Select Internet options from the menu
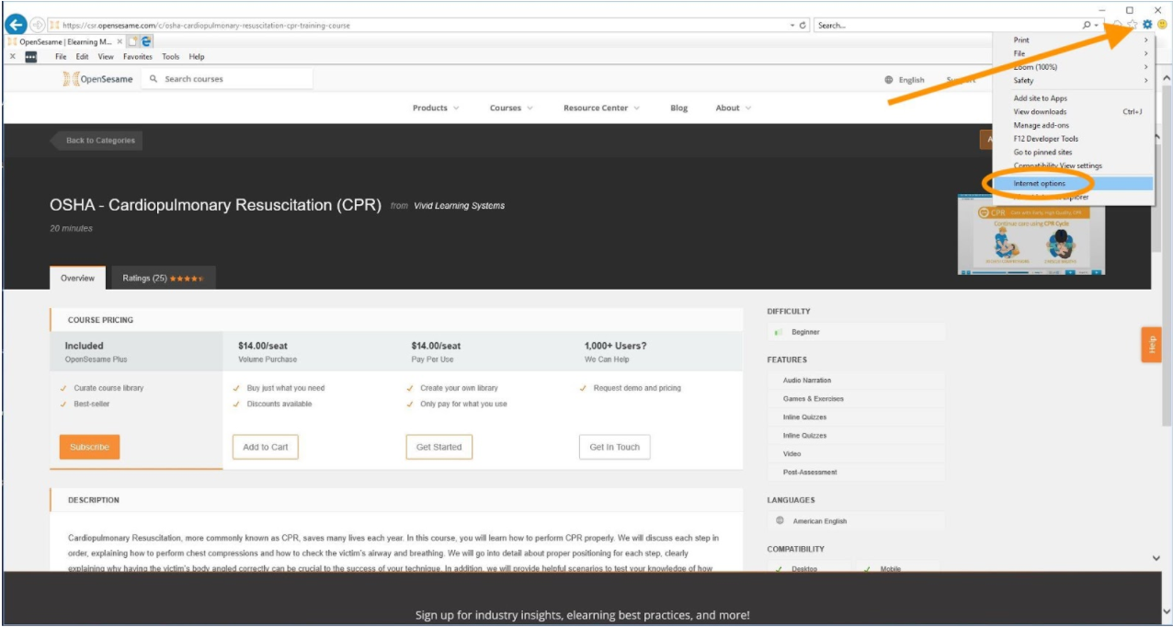The image size is (1173, 627). point(1040,184)
